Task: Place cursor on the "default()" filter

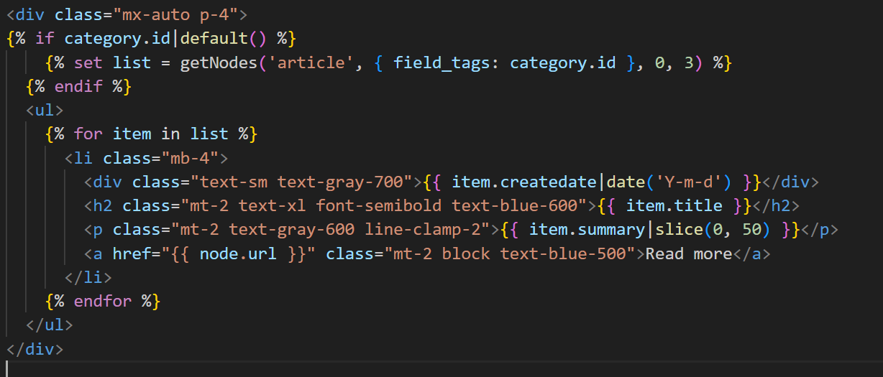Action: [224, 37]
